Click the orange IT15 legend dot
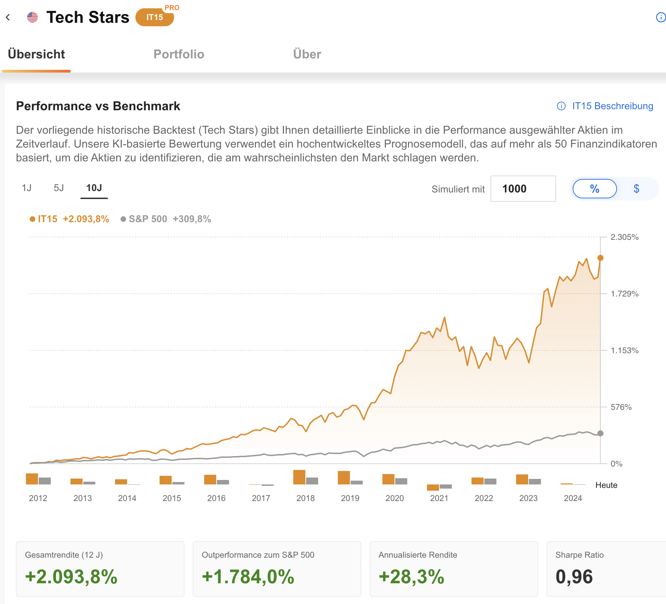The width and height of the screenshot is (666, 604). click(32, 219)
